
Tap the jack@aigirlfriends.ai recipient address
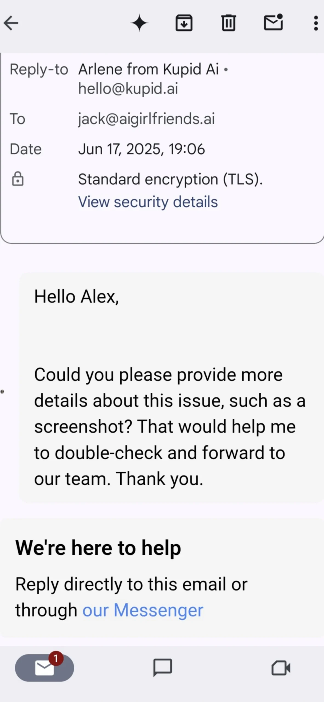click(x=146, y=119)
